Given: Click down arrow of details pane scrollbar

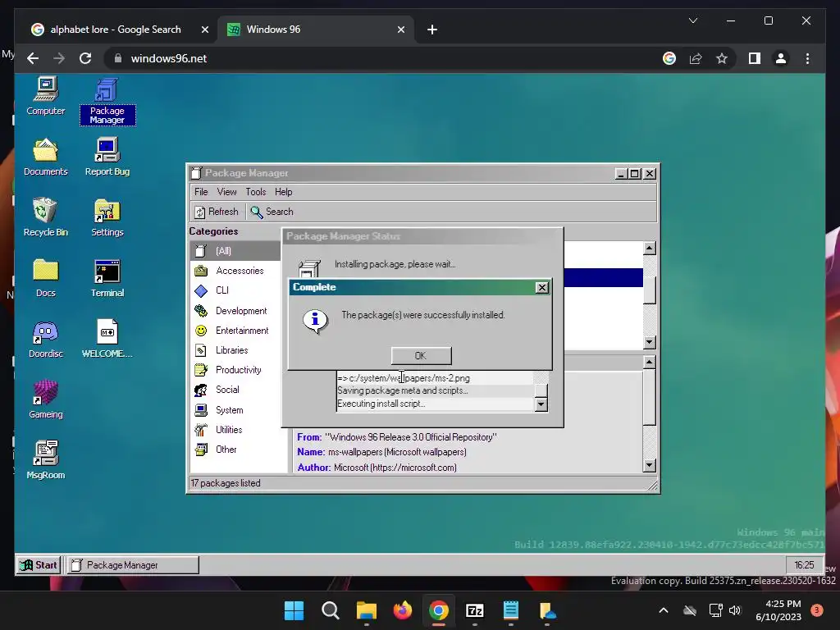Looking at the screenshot, I should click(x=650, y=466).
